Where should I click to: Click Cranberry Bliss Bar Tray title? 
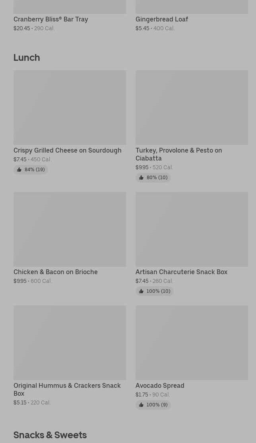click(x=51, y=19)
